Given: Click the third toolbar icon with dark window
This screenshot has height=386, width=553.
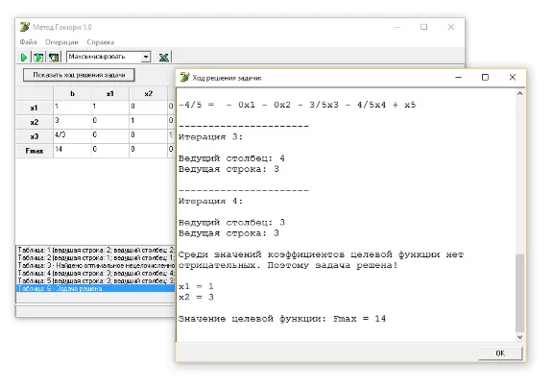Looking at the screenshot, I should click(x=54, y=58).
